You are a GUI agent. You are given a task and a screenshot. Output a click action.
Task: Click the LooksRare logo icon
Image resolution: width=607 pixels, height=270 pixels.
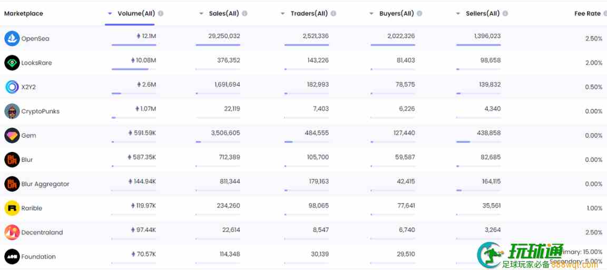(12, 63)
